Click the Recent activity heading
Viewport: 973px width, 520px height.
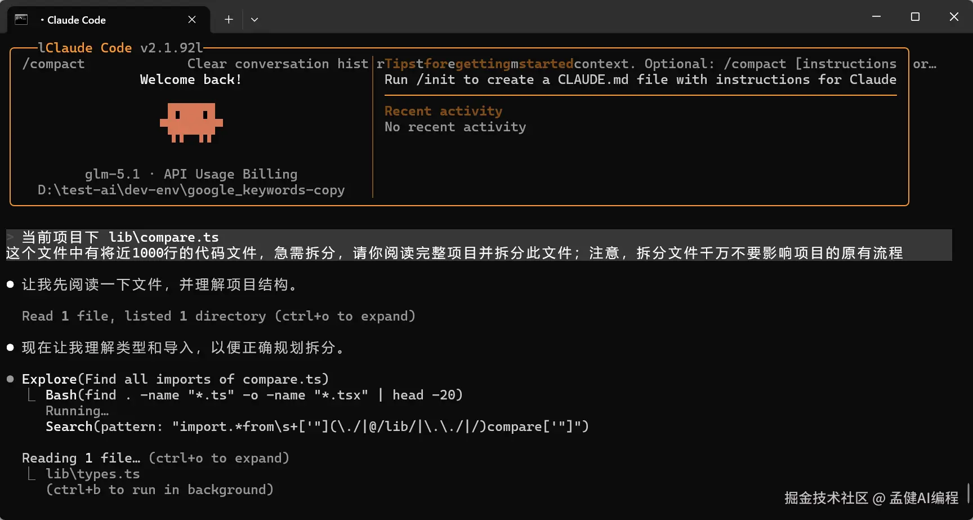443,111
